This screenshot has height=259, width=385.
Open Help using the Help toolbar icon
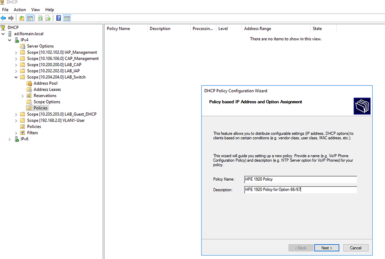click(59, 18)
